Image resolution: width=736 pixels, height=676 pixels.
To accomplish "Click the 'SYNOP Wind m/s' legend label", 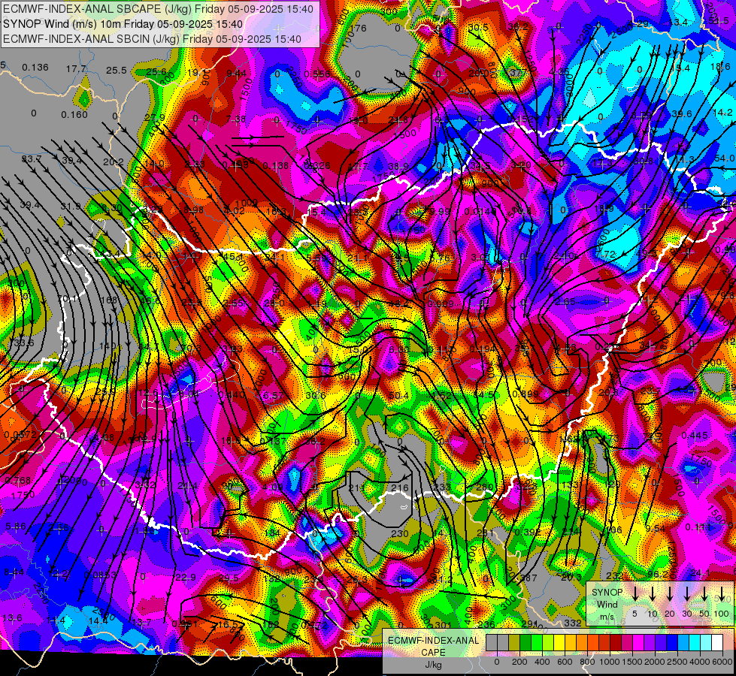I will pyautogui.click(x=607, y=605).
